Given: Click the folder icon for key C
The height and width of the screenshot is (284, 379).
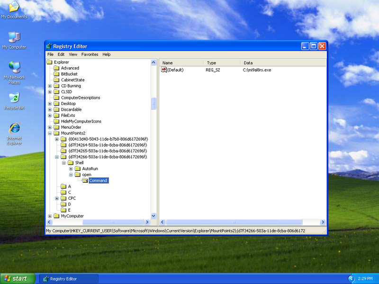Looking at the screenshot, I should pyautogui.click(x=63, y=192).
